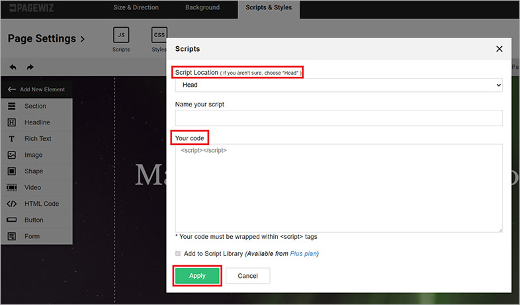This screenshot has width=520, height=305.
Task: Click the Image element icon
Action: point(12,155)
